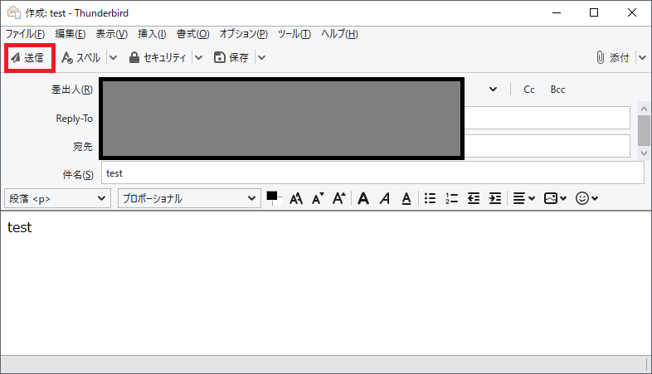652x374 pixels.
Task: Attach a file with 添付 paperclip
Action: (613, 58)
